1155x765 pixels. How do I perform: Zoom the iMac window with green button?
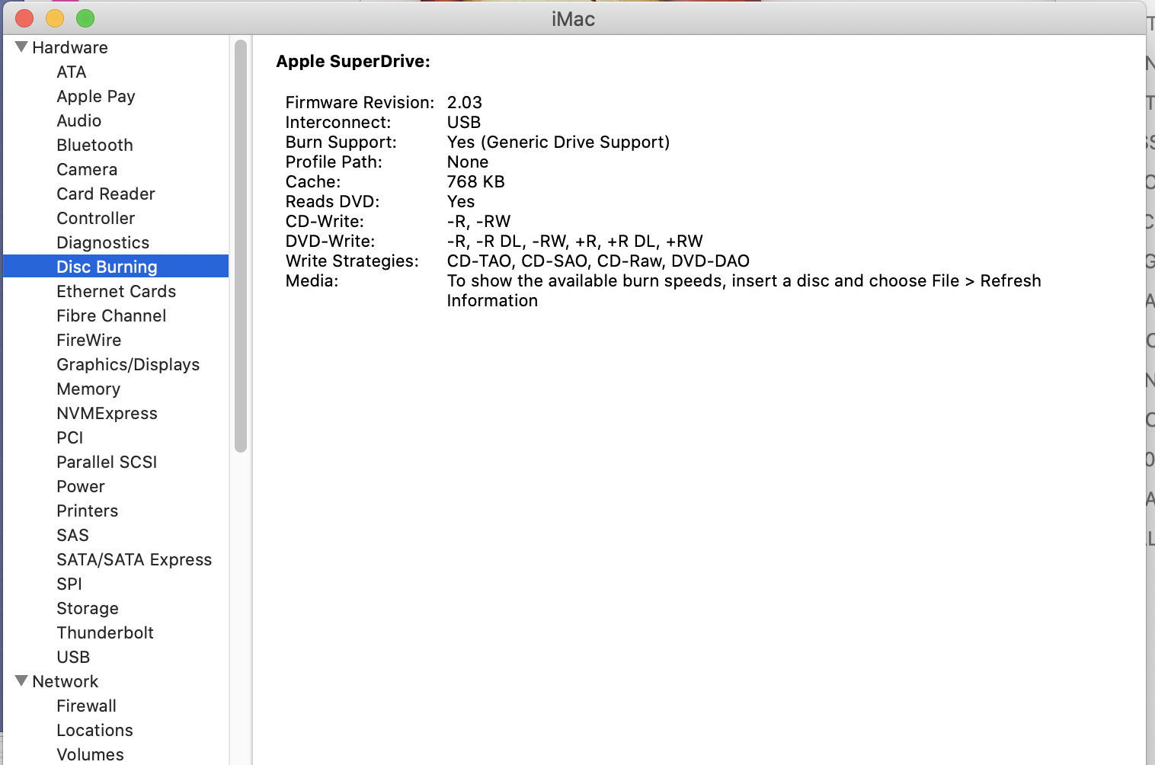[85, 18]
